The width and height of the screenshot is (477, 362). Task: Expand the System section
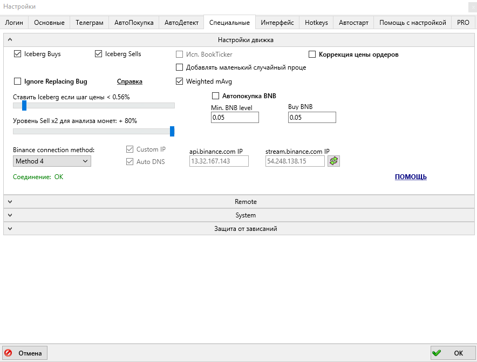click(238, 215)
